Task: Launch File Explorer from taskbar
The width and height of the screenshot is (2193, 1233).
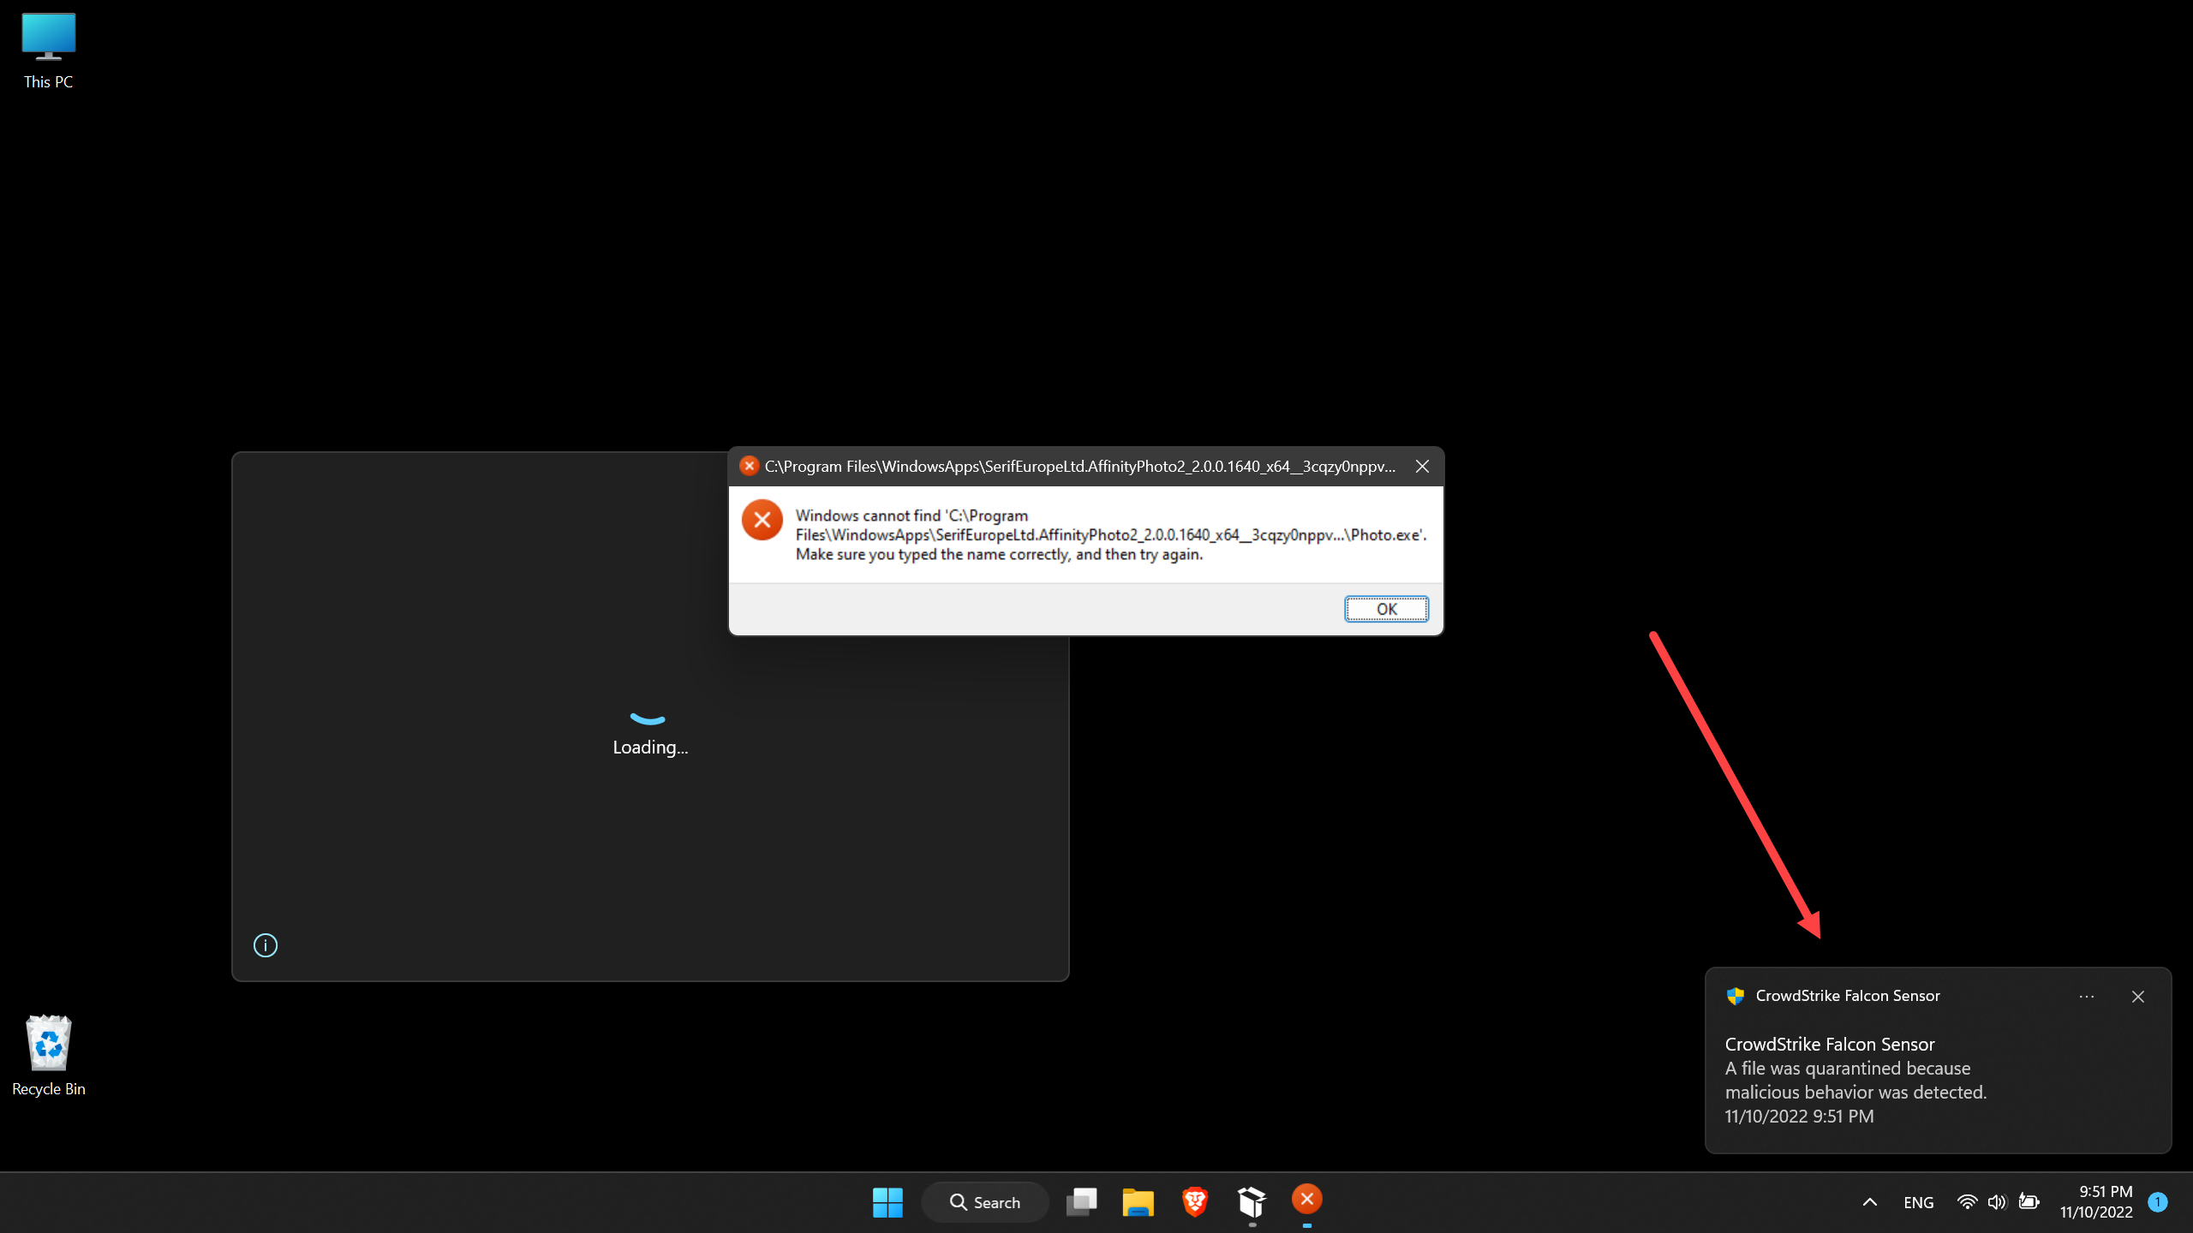Action: point(1138,1202)
